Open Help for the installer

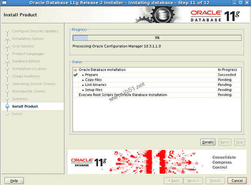pos(14,181)
